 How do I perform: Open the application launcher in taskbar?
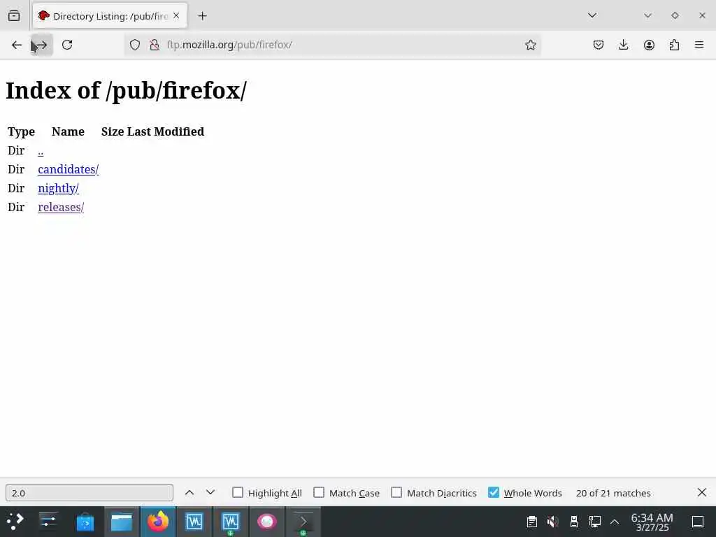click(x=15, y=522)
